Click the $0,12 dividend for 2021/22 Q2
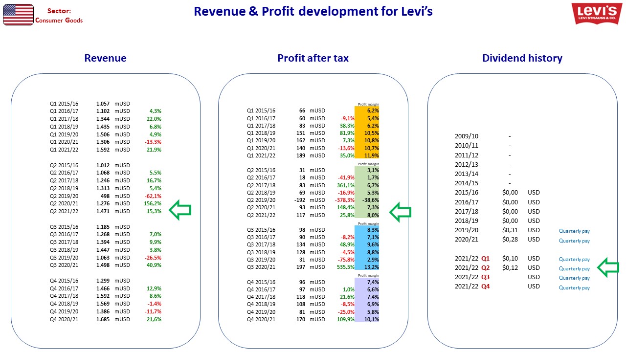The image size is (626, 352). (x=510, y=268)
